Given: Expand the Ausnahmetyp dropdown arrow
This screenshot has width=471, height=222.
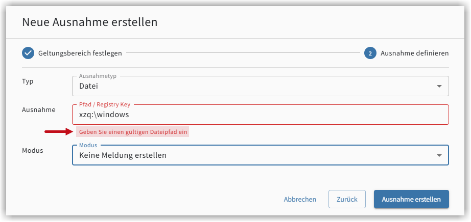Looking at the screenshot, I should 439,86.
